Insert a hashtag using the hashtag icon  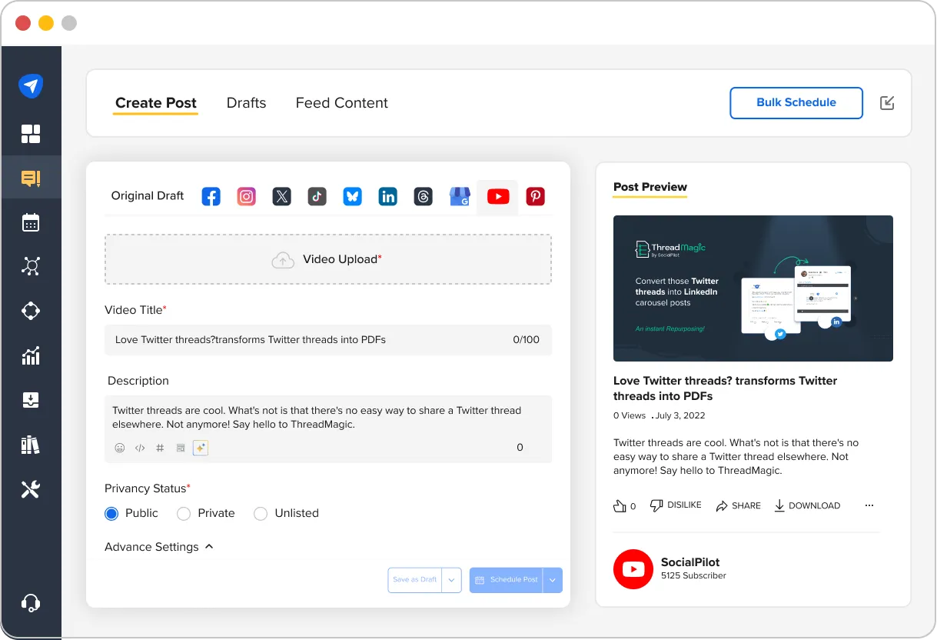tap(160, 447)
